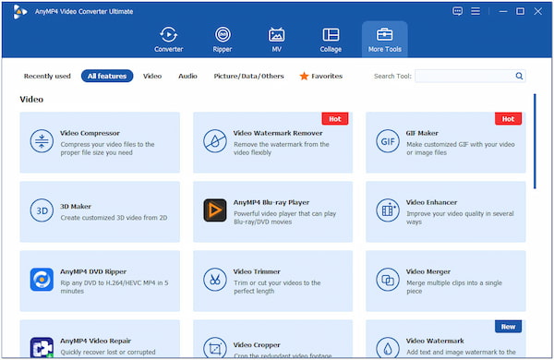Select the All features filter
This screenshot has height=360, width=554.
coord(107,76)
